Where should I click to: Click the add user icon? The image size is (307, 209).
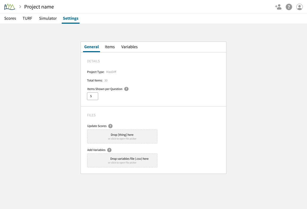(x=278, y=7)
